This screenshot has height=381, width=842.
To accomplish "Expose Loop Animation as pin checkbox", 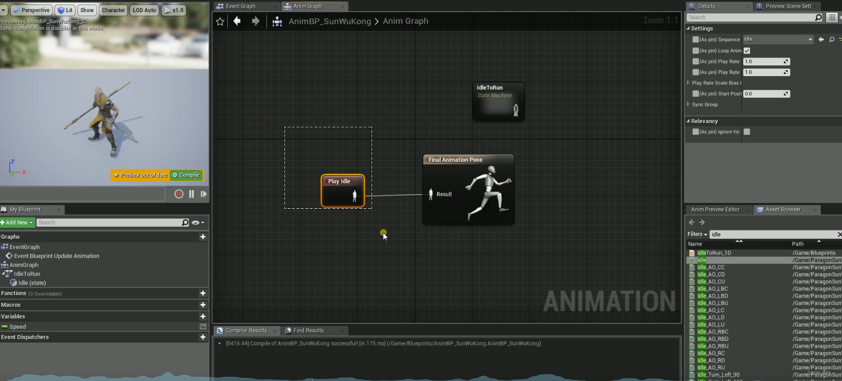I will (696, 51).
